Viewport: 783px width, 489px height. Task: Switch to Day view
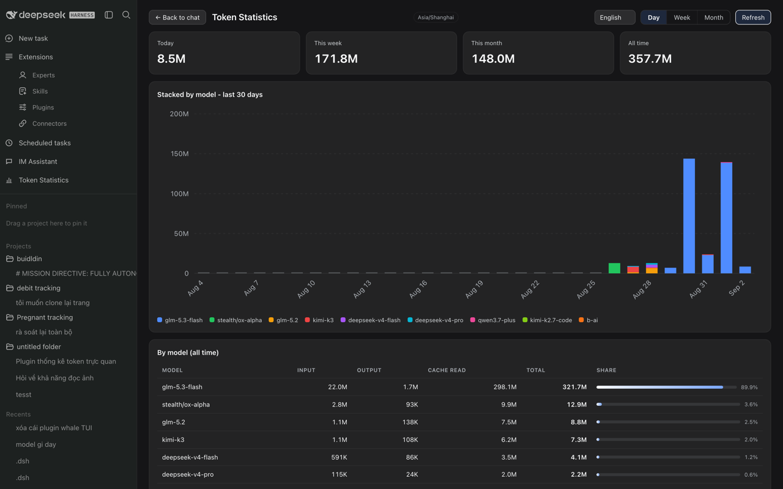click(x=653, y=17)
